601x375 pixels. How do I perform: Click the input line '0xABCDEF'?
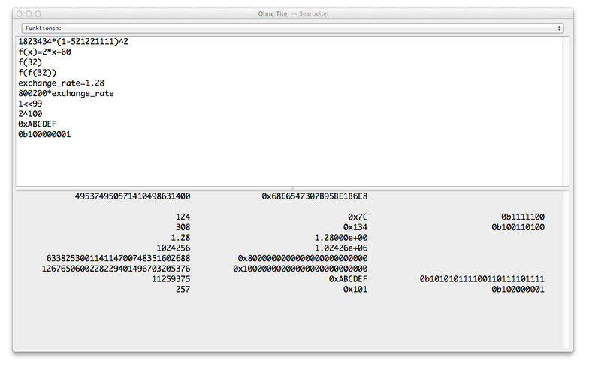click(37, 124)
